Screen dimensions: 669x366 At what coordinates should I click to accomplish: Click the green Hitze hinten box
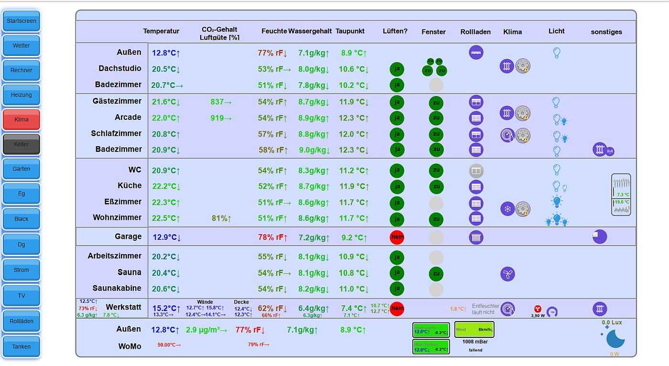click(x=431, y=347)
